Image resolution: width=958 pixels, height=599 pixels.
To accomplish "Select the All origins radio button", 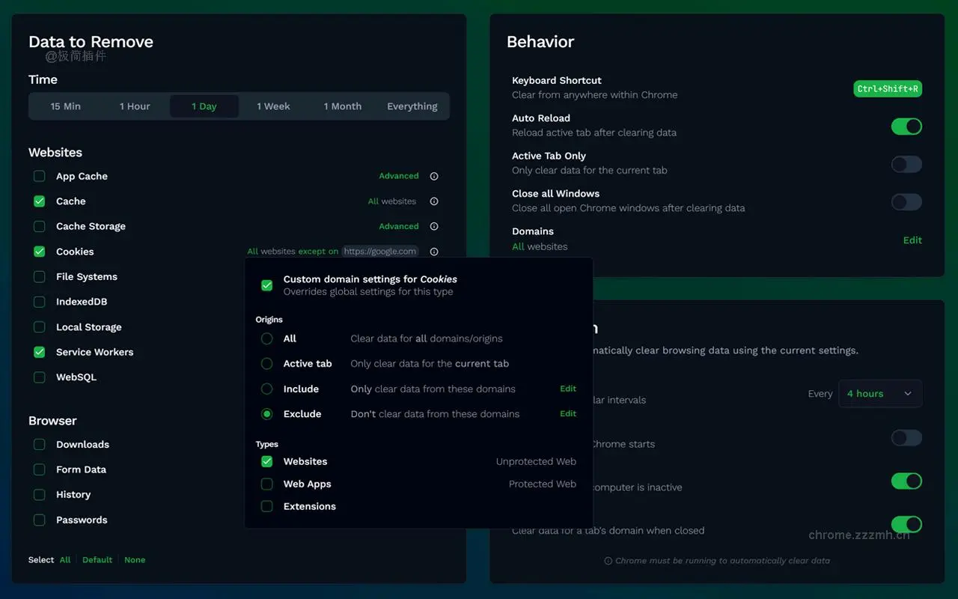I will [266, 338].
